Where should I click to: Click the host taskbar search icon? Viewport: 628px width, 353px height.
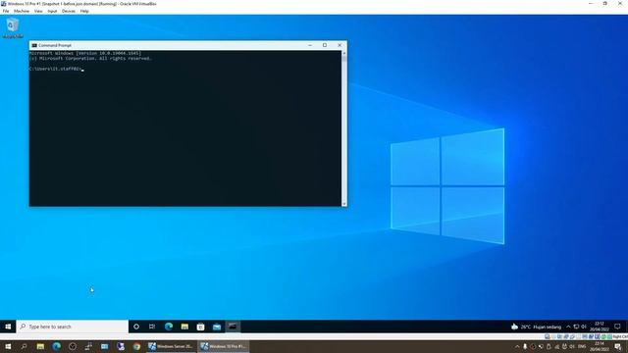tap(24, 346)
